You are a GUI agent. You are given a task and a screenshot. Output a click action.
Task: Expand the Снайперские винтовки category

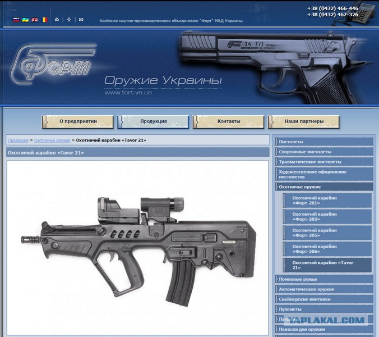[324, 299]
